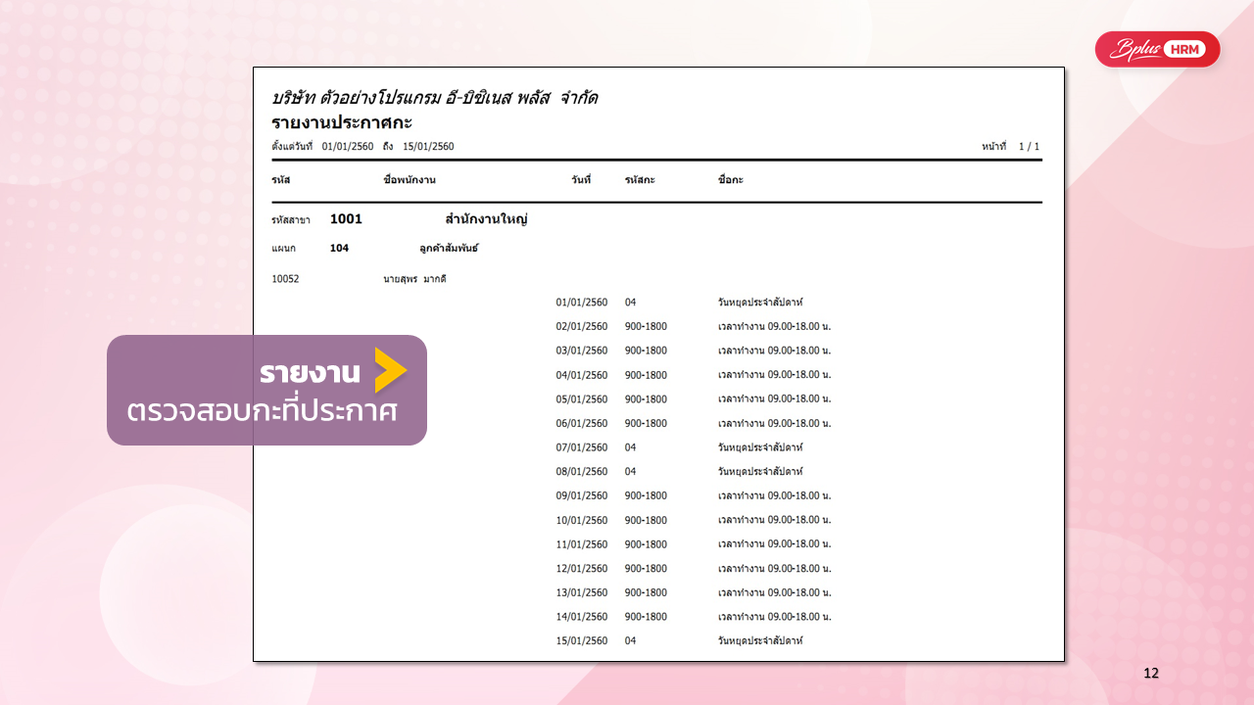
Task: Click the รหัส column header
Action: (x=281, y=180)
